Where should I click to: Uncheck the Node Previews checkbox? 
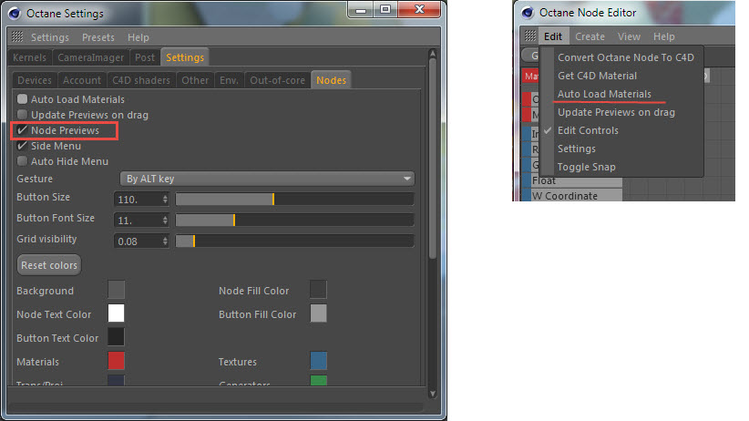(x=22, y=130)
